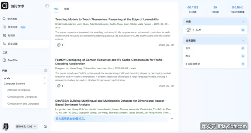Image resolution: width=251 pixels, height=133 pixels.
Task: Click the document icon beside TrueCite
Action: pos(4,60)
